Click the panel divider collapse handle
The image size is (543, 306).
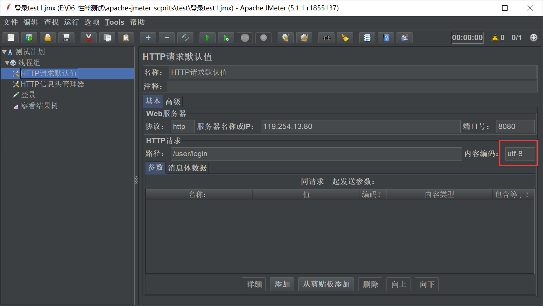(136, 180)
